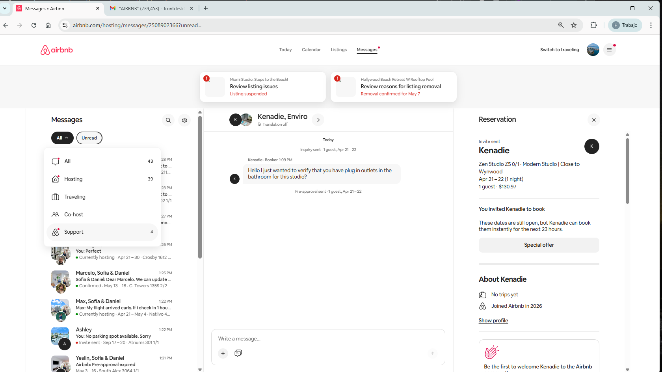Collapse the All filter dropdown
Viewport: 662px width, 372px height.
62,138
